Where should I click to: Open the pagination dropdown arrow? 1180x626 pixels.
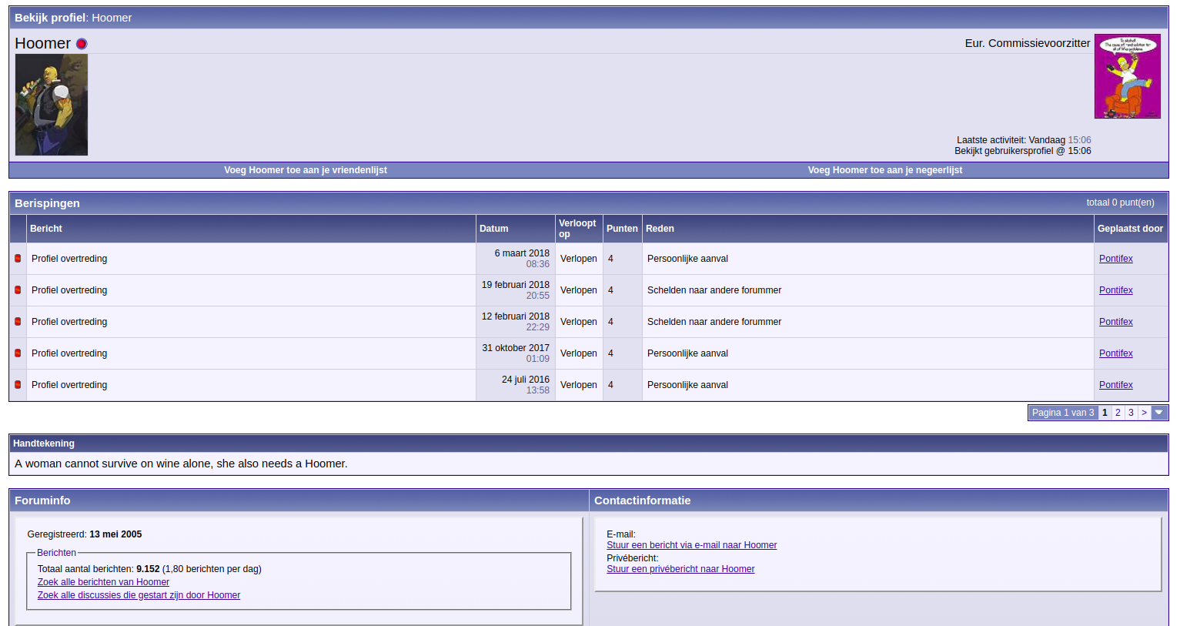tap(1159, 413)
